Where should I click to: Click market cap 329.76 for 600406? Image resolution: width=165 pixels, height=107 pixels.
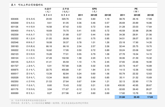(65, 19)
